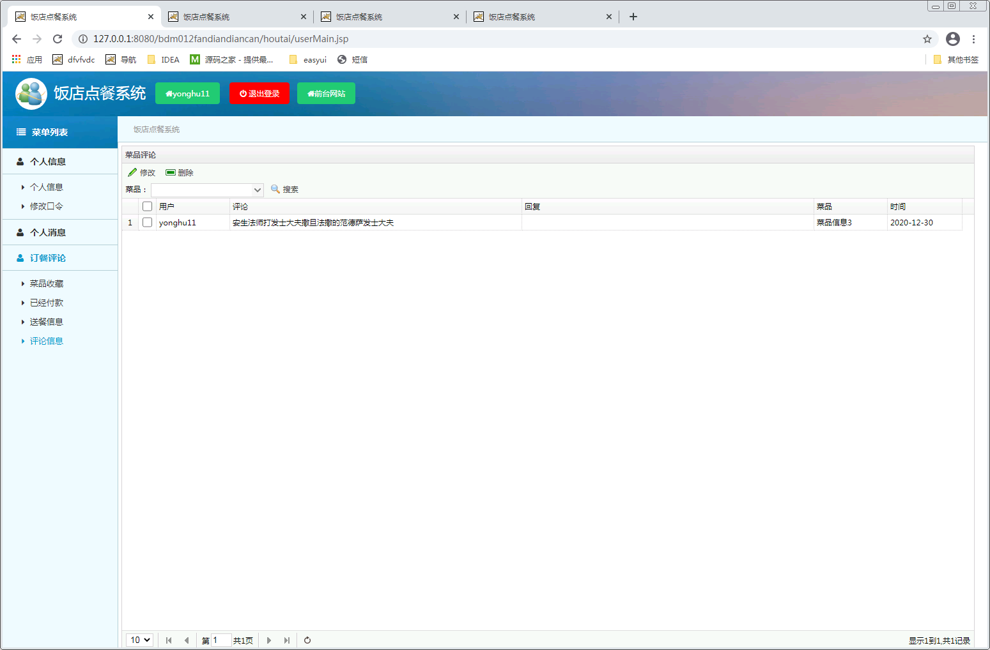Close the second 饭店点餐系统 browser tab

[304, 17]
